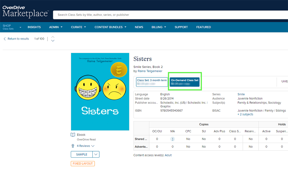Click the FIXED LAYOUT badge
The height and width of the screenshot is (172, 288).
pos(83,164)
